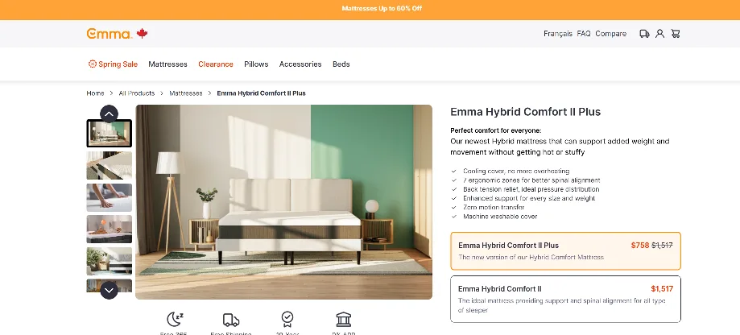Image resolution: width=740 pixels, height=335 pixels.
Task: Open the Accessories menu
Action: point(300,64)
